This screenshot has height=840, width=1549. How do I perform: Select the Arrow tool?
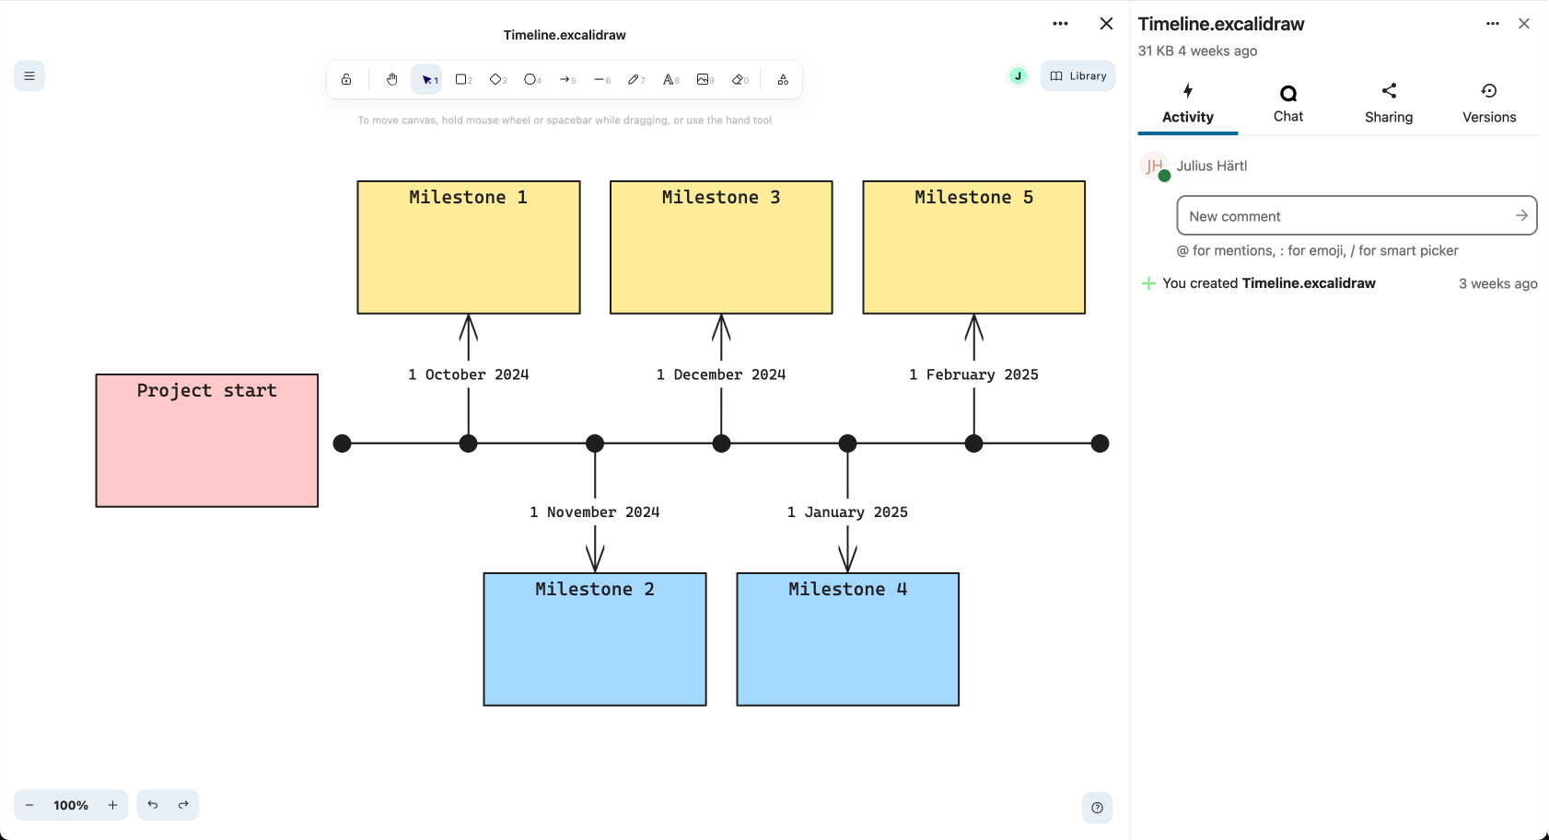point(566,79)
